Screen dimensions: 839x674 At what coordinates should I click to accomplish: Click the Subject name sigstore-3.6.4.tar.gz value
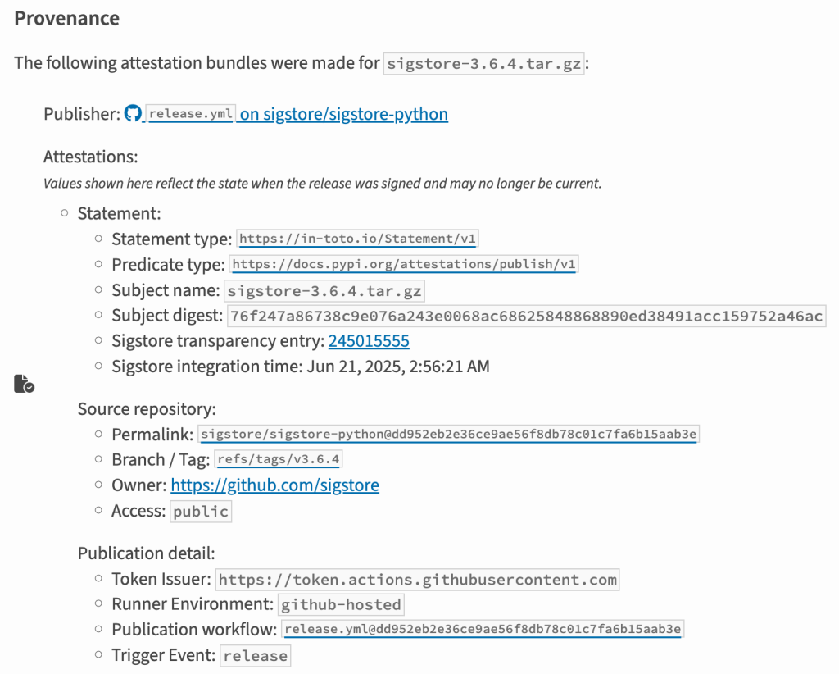click(324, 291)
